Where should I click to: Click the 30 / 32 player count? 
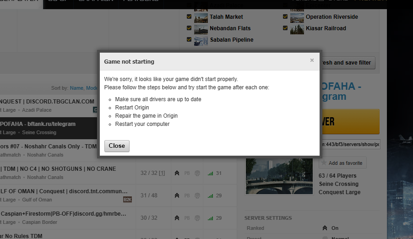[x=149, y=218]
